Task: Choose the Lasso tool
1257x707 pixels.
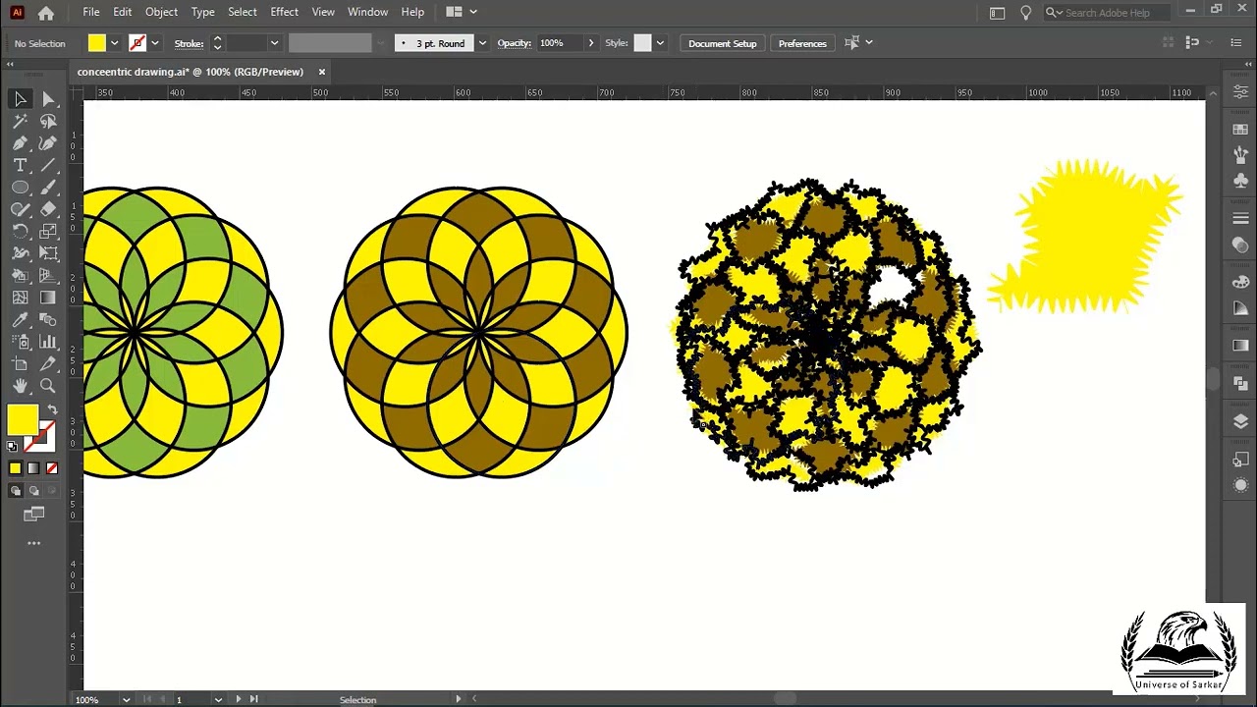Action: (48, 121)
